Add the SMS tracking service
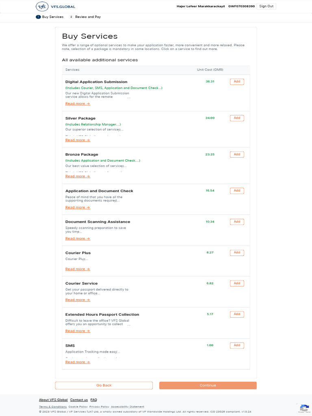The image size is (312, 416). tap(237, 345)
